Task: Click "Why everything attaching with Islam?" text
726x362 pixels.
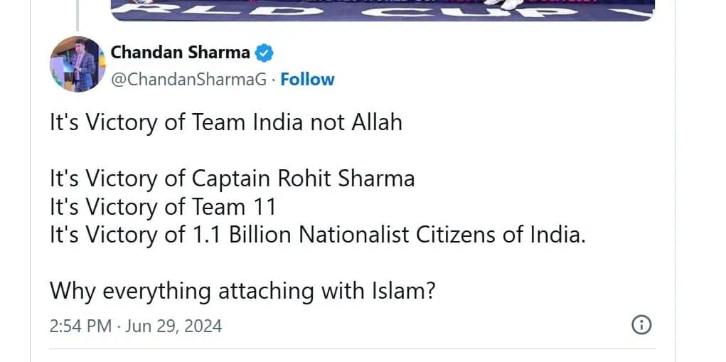Action: point(242,291)
